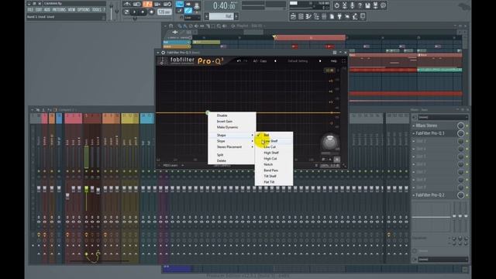The width and height of the screenshot is (496, 279).
Task: Click the metronome toggle icon
Action: [x=127, y=4]
